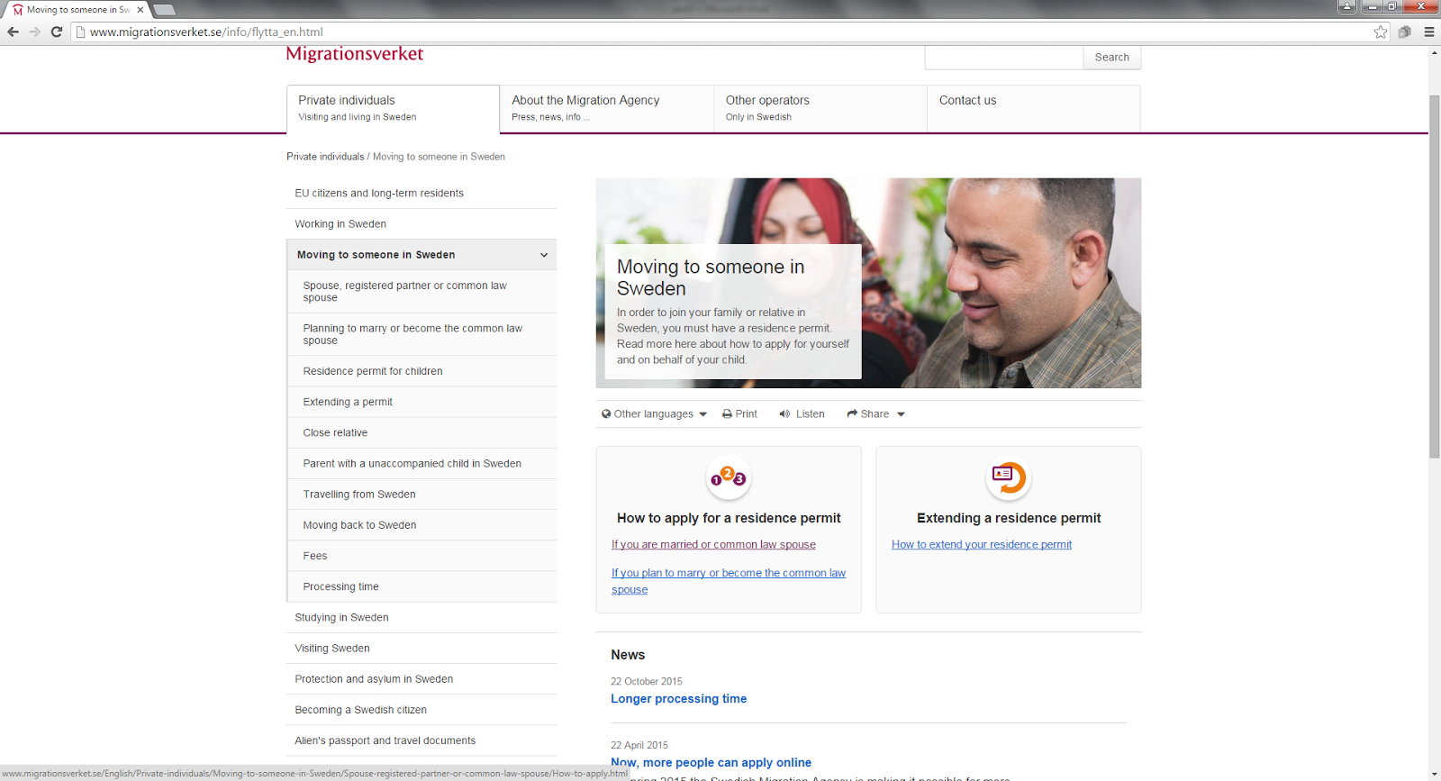The width and height of the screenshot is (1441, 781).
Task: Click If you plan to marry link
Action: point(729,581)
